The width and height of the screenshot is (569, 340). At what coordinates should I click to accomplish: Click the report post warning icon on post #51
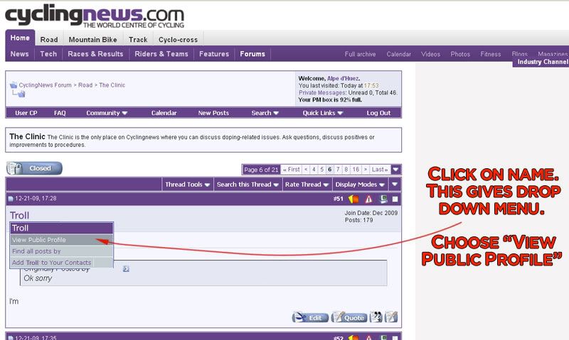click(368, 199)
